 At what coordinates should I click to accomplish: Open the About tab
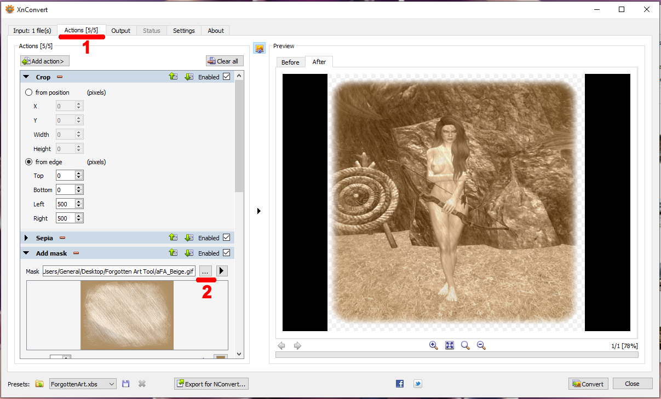coord(216,31)
